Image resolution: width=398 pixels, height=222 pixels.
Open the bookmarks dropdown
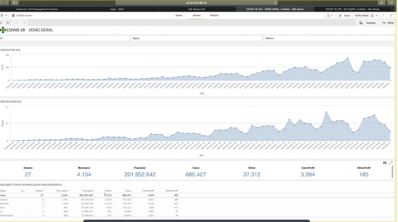click(x=330, y=15)
